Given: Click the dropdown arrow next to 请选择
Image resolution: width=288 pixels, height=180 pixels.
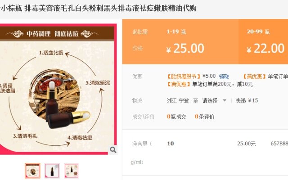Looking at the screenshot, I should (225, 100).
